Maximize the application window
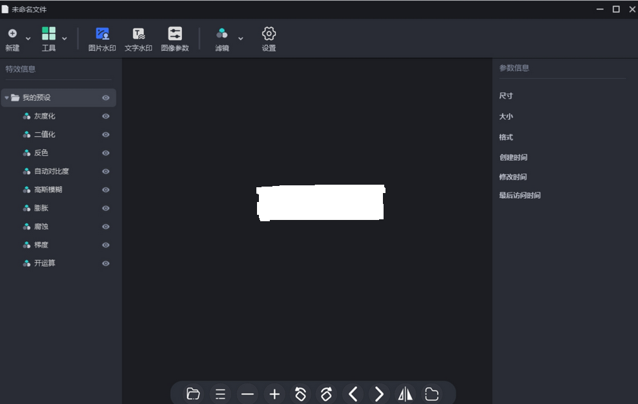The image size is (638, 404). pos(616,9)
